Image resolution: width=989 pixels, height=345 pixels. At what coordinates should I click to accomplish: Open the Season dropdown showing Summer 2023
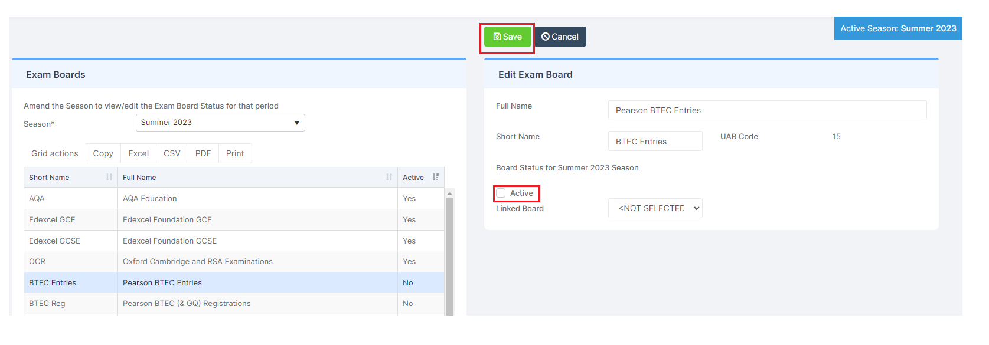(x=220, y=123)
